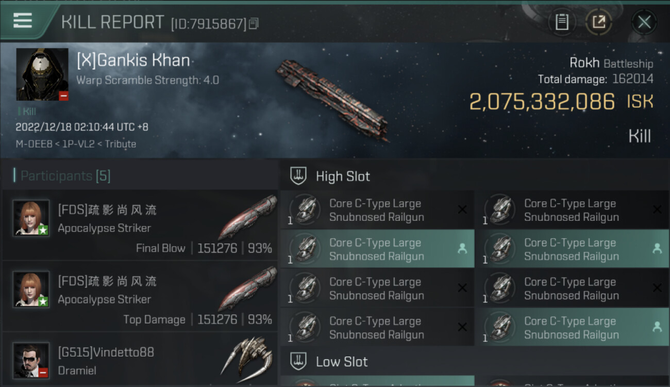Click X mark on top-right railgun

(x=657, y=209)
